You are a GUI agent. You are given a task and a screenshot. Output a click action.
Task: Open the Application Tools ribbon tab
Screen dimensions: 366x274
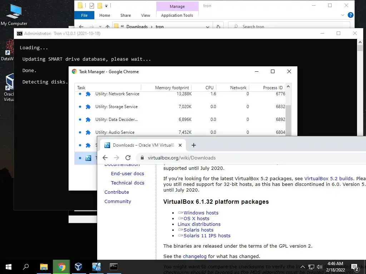point(177,15)
